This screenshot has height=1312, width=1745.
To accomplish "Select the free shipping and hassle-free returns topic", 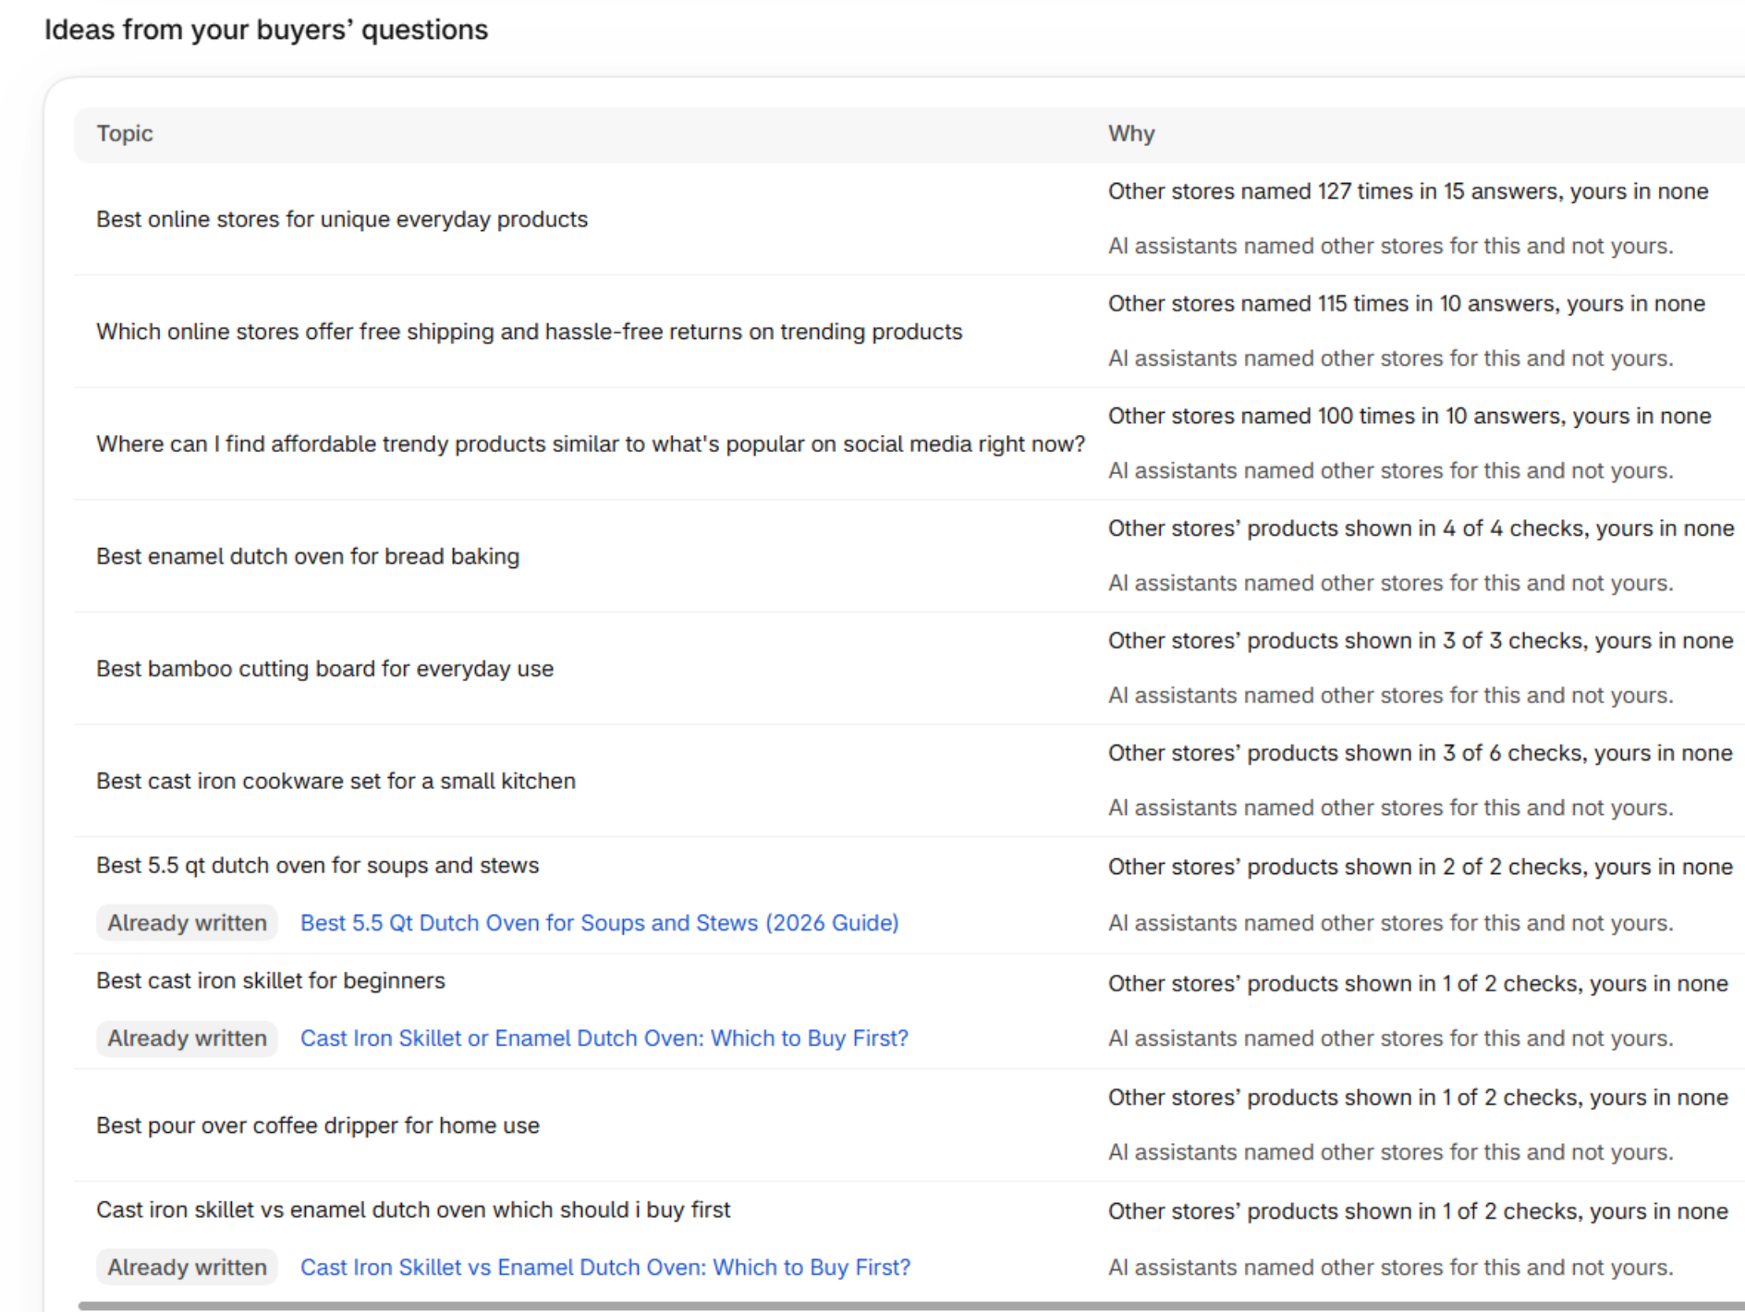I will [x=530, y=332].
